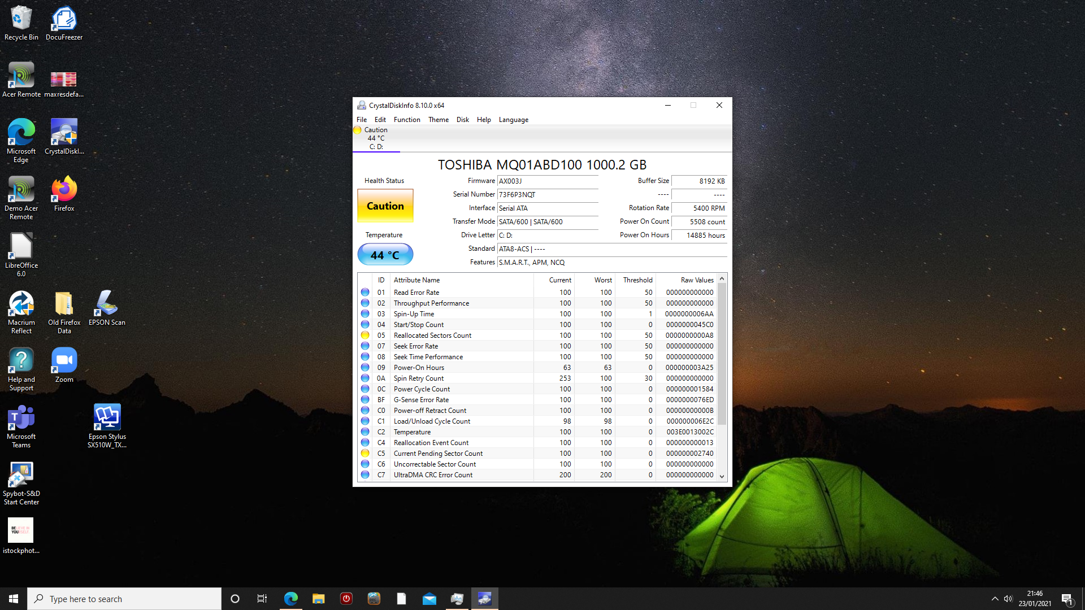The image size is (1085, 610).
Task: Select the Load/Unload Cycle Count row
Action: tap(537, 421)
